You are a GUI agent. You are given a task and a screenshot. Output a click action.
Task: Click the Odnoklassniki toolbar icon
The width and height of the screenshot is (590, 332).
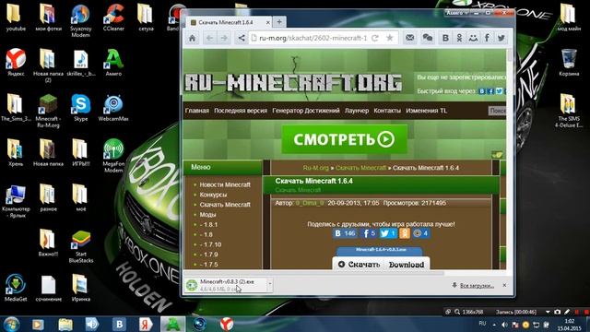click(459, 38)
